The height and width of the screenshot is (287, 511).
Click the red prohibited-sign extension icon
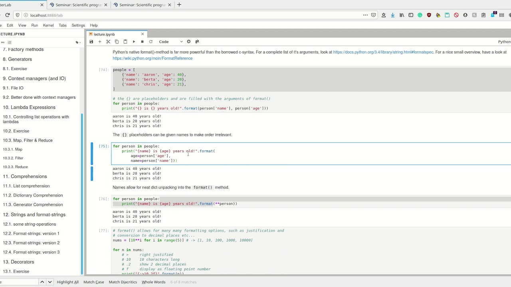pyautogui.click(x=456, y=15)
